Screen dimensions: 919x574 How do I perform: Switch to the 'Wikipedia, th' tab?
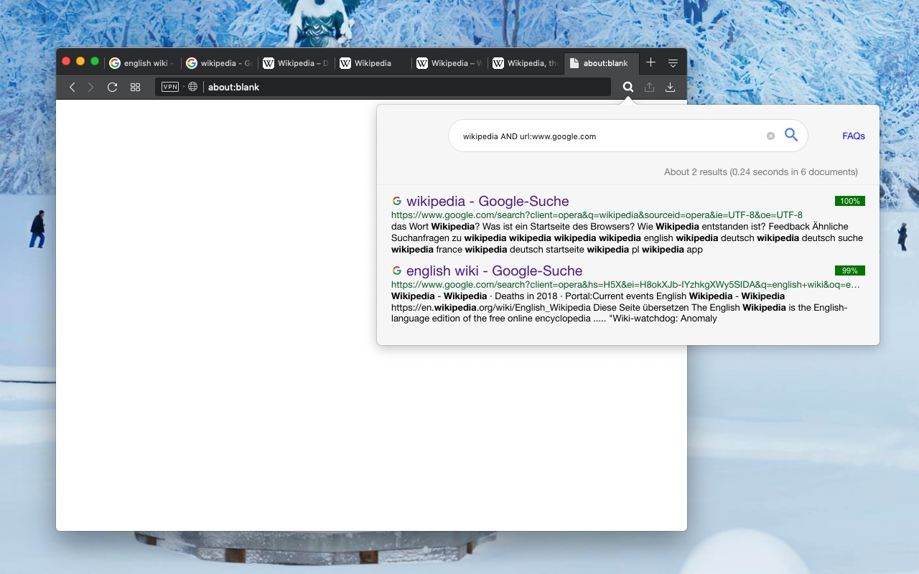point(526,63)
